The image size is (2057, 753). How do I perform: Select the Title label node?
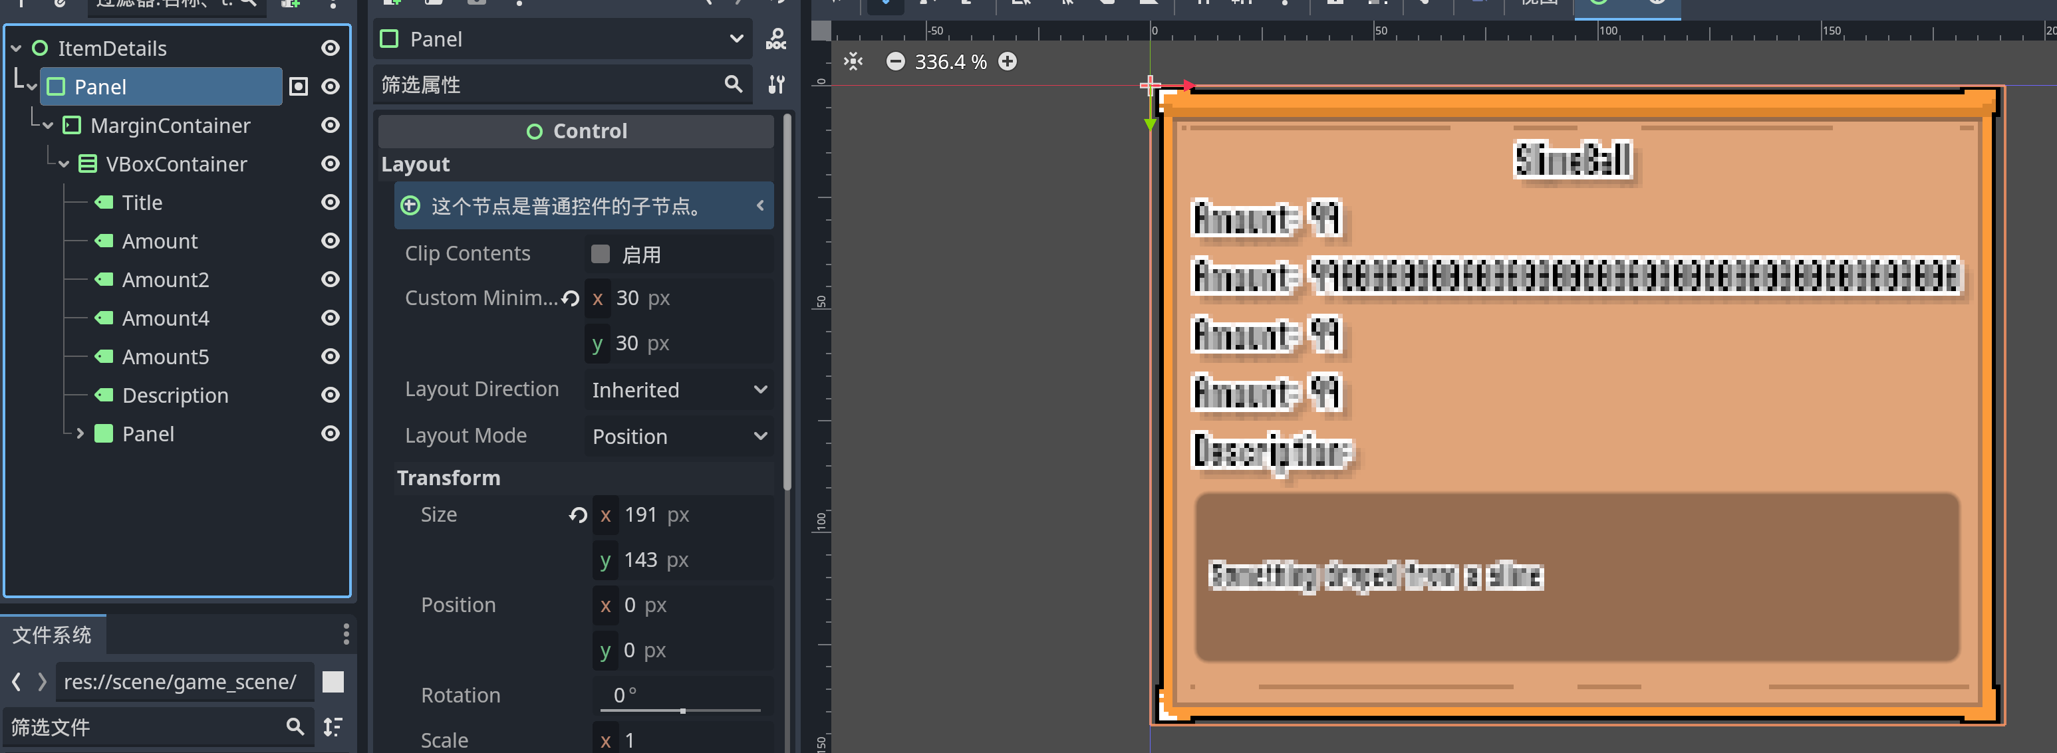142,202
